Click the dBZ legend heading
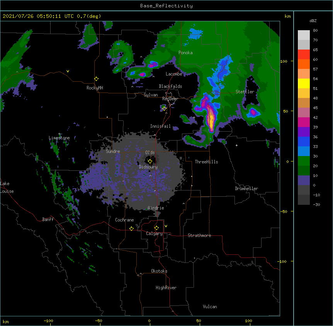The width and height of the screenshot is (333, 326). coord(313,21)
